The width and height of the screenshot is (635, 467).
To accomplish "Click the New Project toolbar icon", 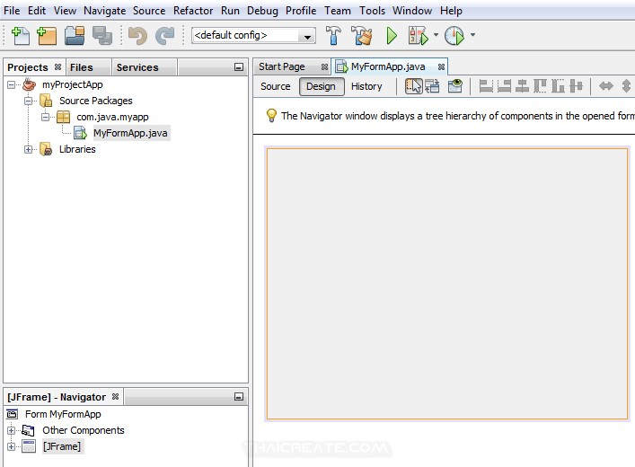I will (47, 36).
